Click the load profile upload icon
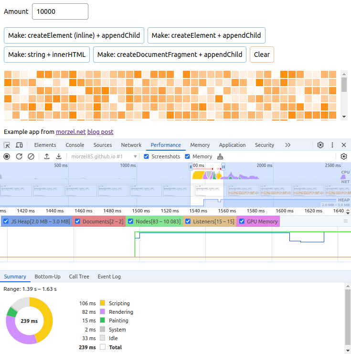This screenshot has width=351, height=354. coord(47,156)
